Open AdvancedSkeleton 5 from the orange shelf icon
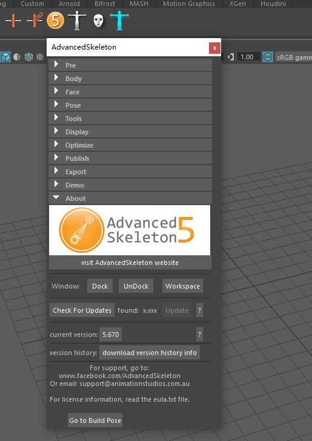 click(x=56, y=21)
